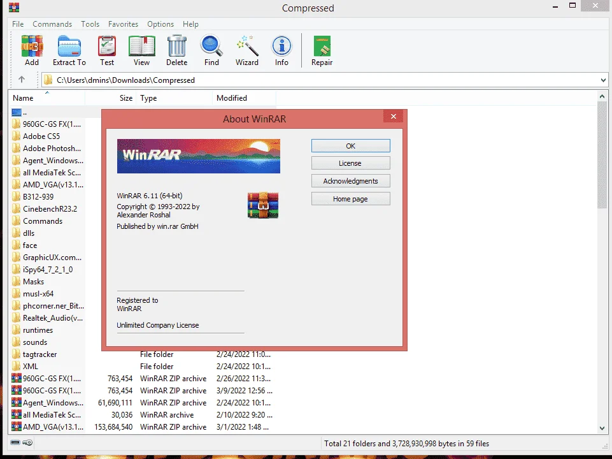
Task: Click the Acknowledgments button
Action: (x=350, y=181)
